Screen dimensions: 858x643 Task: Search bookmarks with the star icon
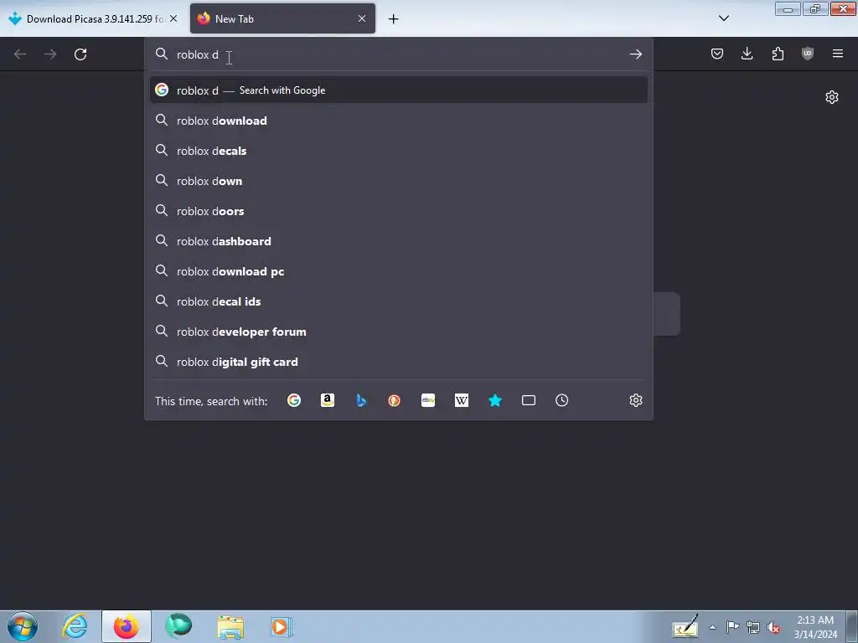click(495, 400)
